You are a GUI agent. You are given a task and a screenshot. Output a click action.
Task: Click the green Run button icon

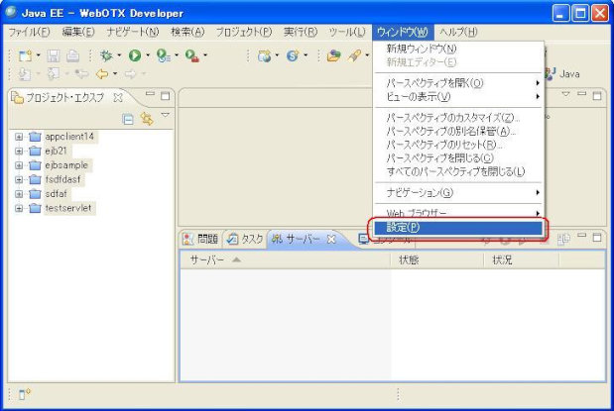click(133, 56)
